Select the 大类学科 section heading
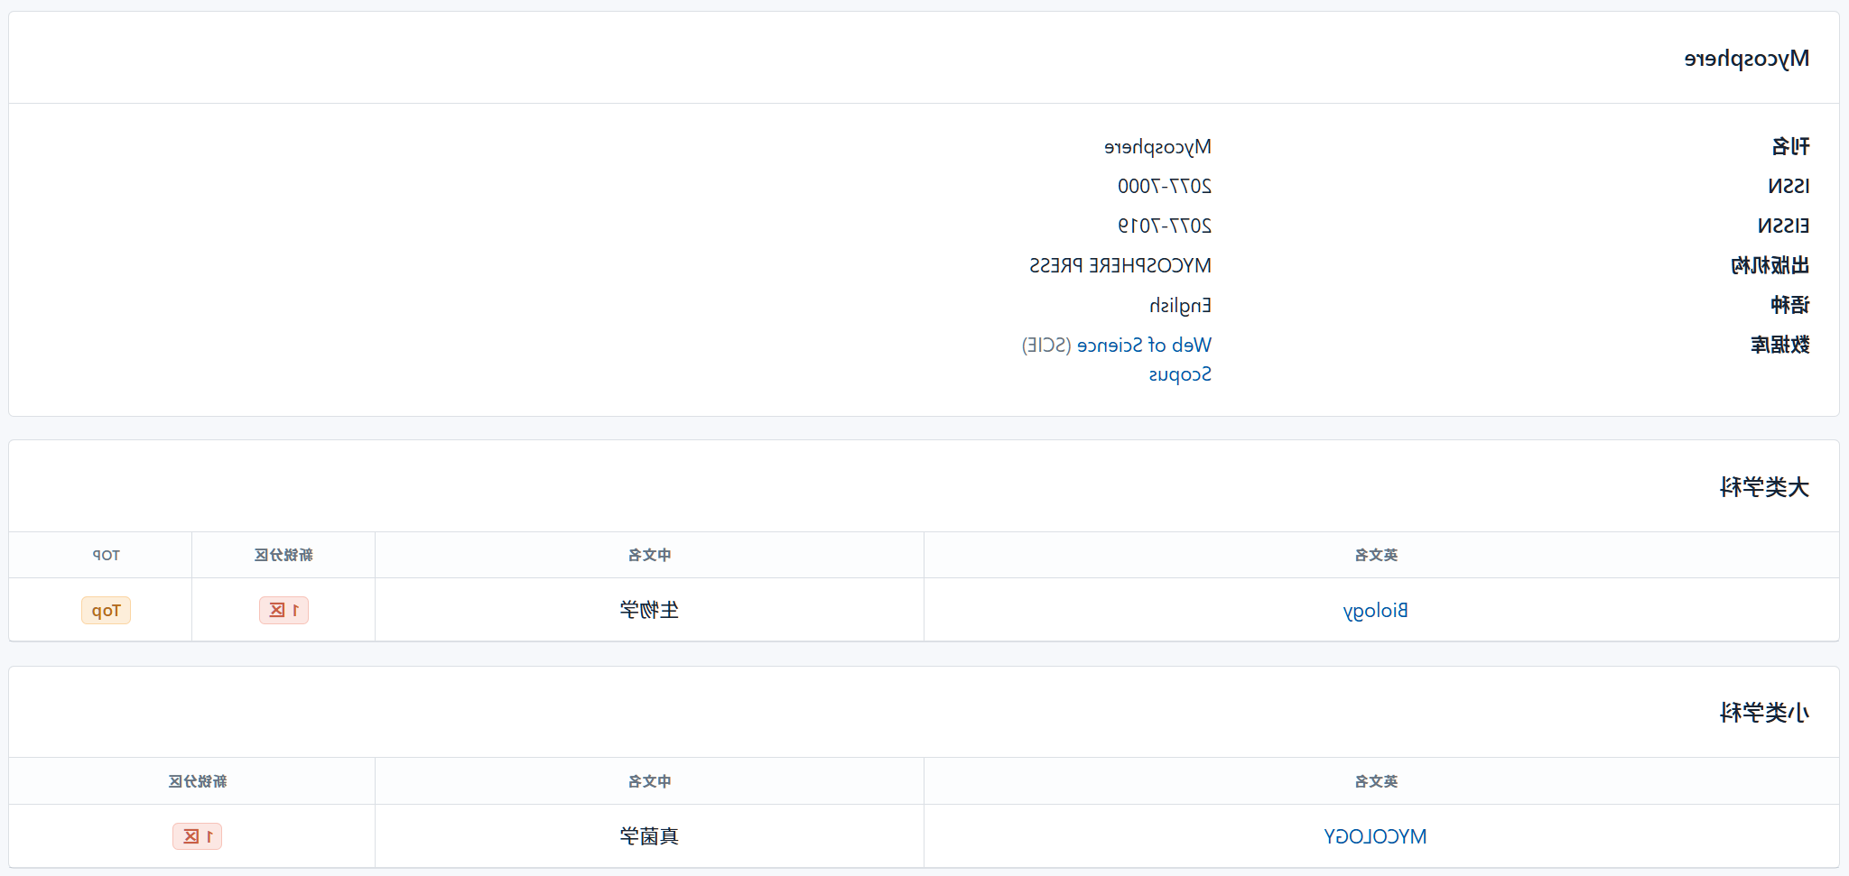 pyautogui.click(x=1765, y=487)
